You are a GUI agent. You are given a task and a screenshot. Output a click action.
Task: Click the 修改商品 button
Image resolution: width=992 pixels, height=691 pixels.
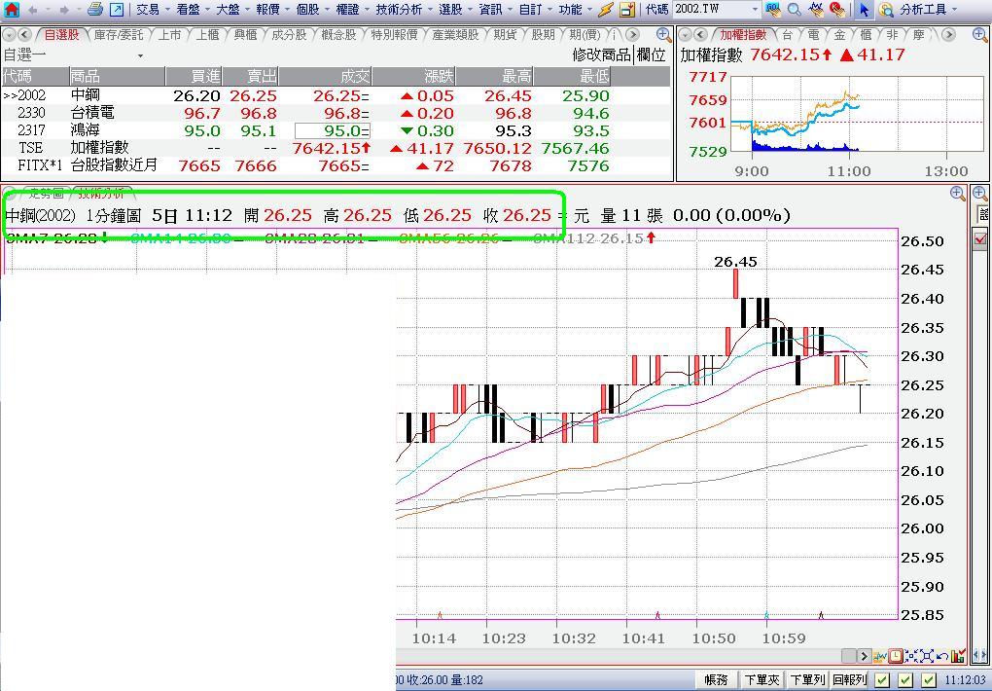click(x=602, y=55)
